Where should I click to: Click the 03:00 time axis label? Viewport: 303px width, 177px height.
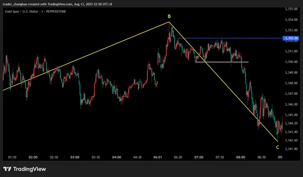(75, 157)
